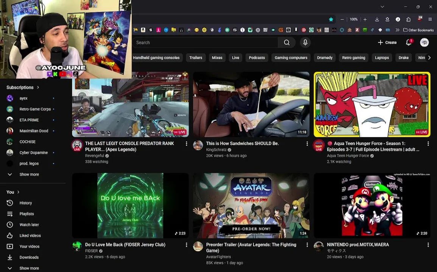The image size is (437, 272).
Task: Open options for NINTENDO prod.MOTIX video
Action: click(x=428, y=244)
